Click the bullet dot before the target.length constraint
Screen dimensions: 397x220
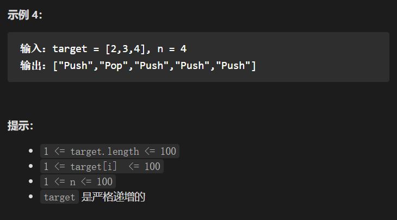point(31,151)
